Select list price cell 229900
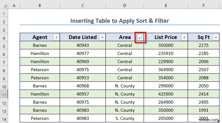Image resolution: width=222 pixels, height=123 pixels. click(166, 61)
